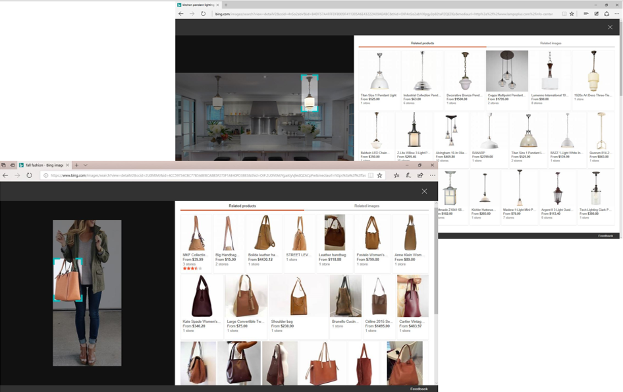The height and width of the screenshot is (392, 623).
Task: Click the highlighted handbag box in outfit photo
Action: click(67, 279)
